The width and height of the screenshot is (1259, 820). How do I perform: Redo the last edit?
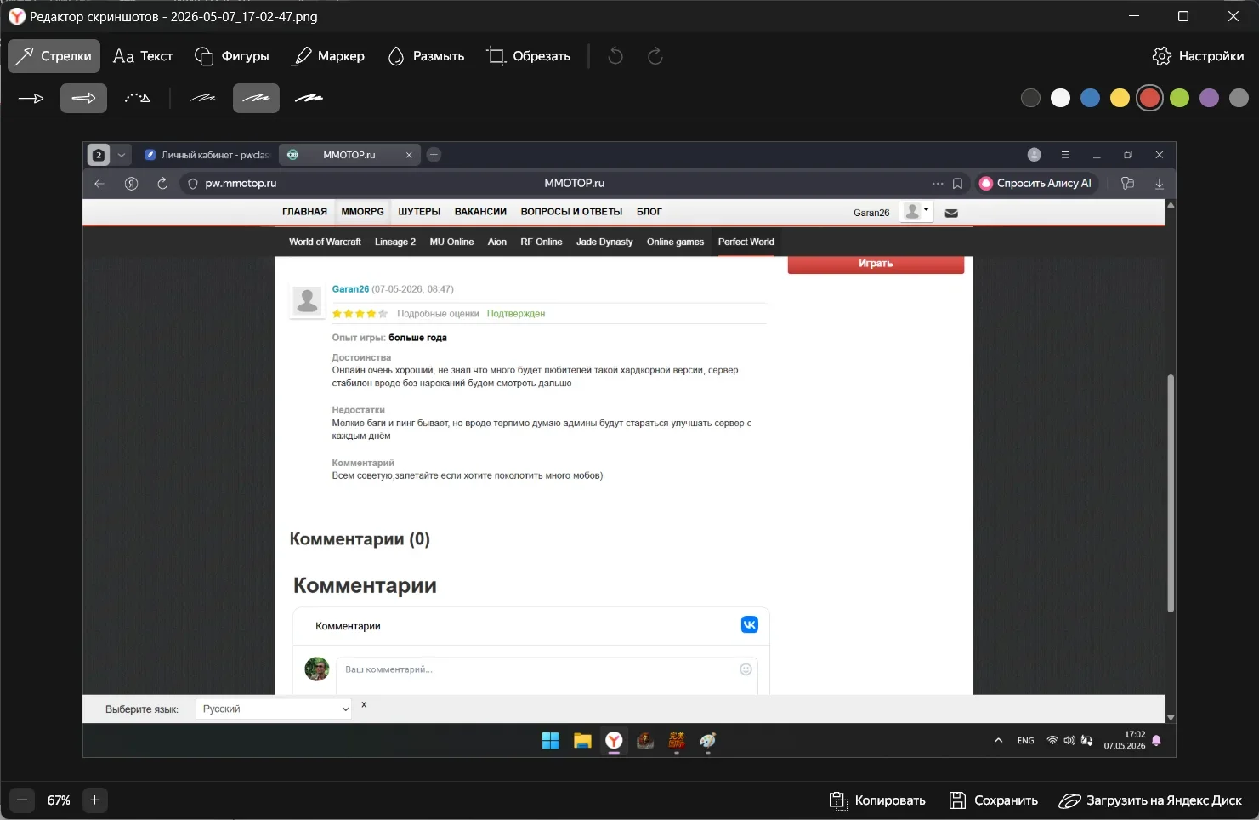tap(655, 56)
